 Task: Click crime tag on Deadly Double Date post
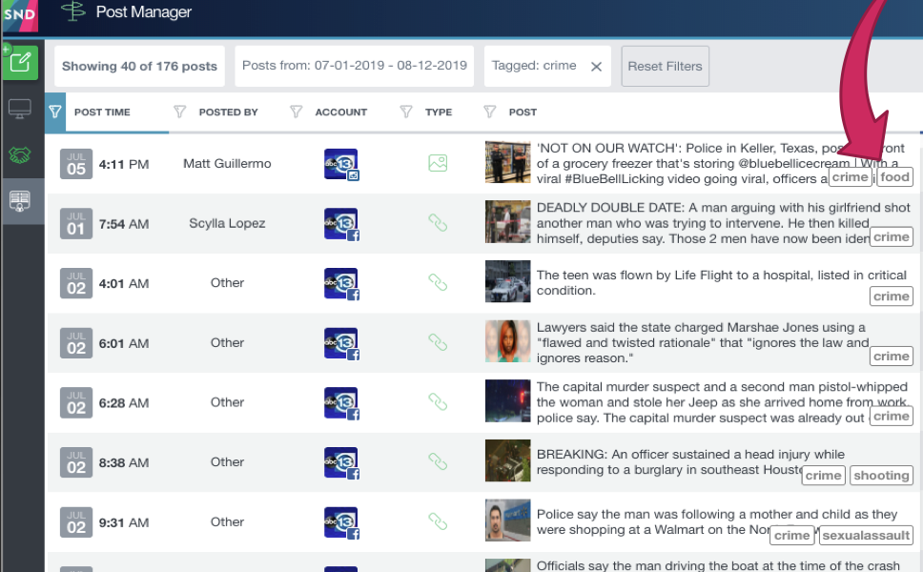tap(892, 236)
